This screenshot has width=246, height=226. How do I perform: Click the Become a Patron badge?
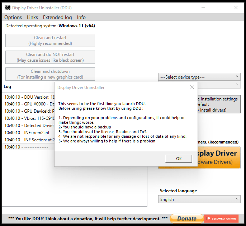click(x=222, y=218)
